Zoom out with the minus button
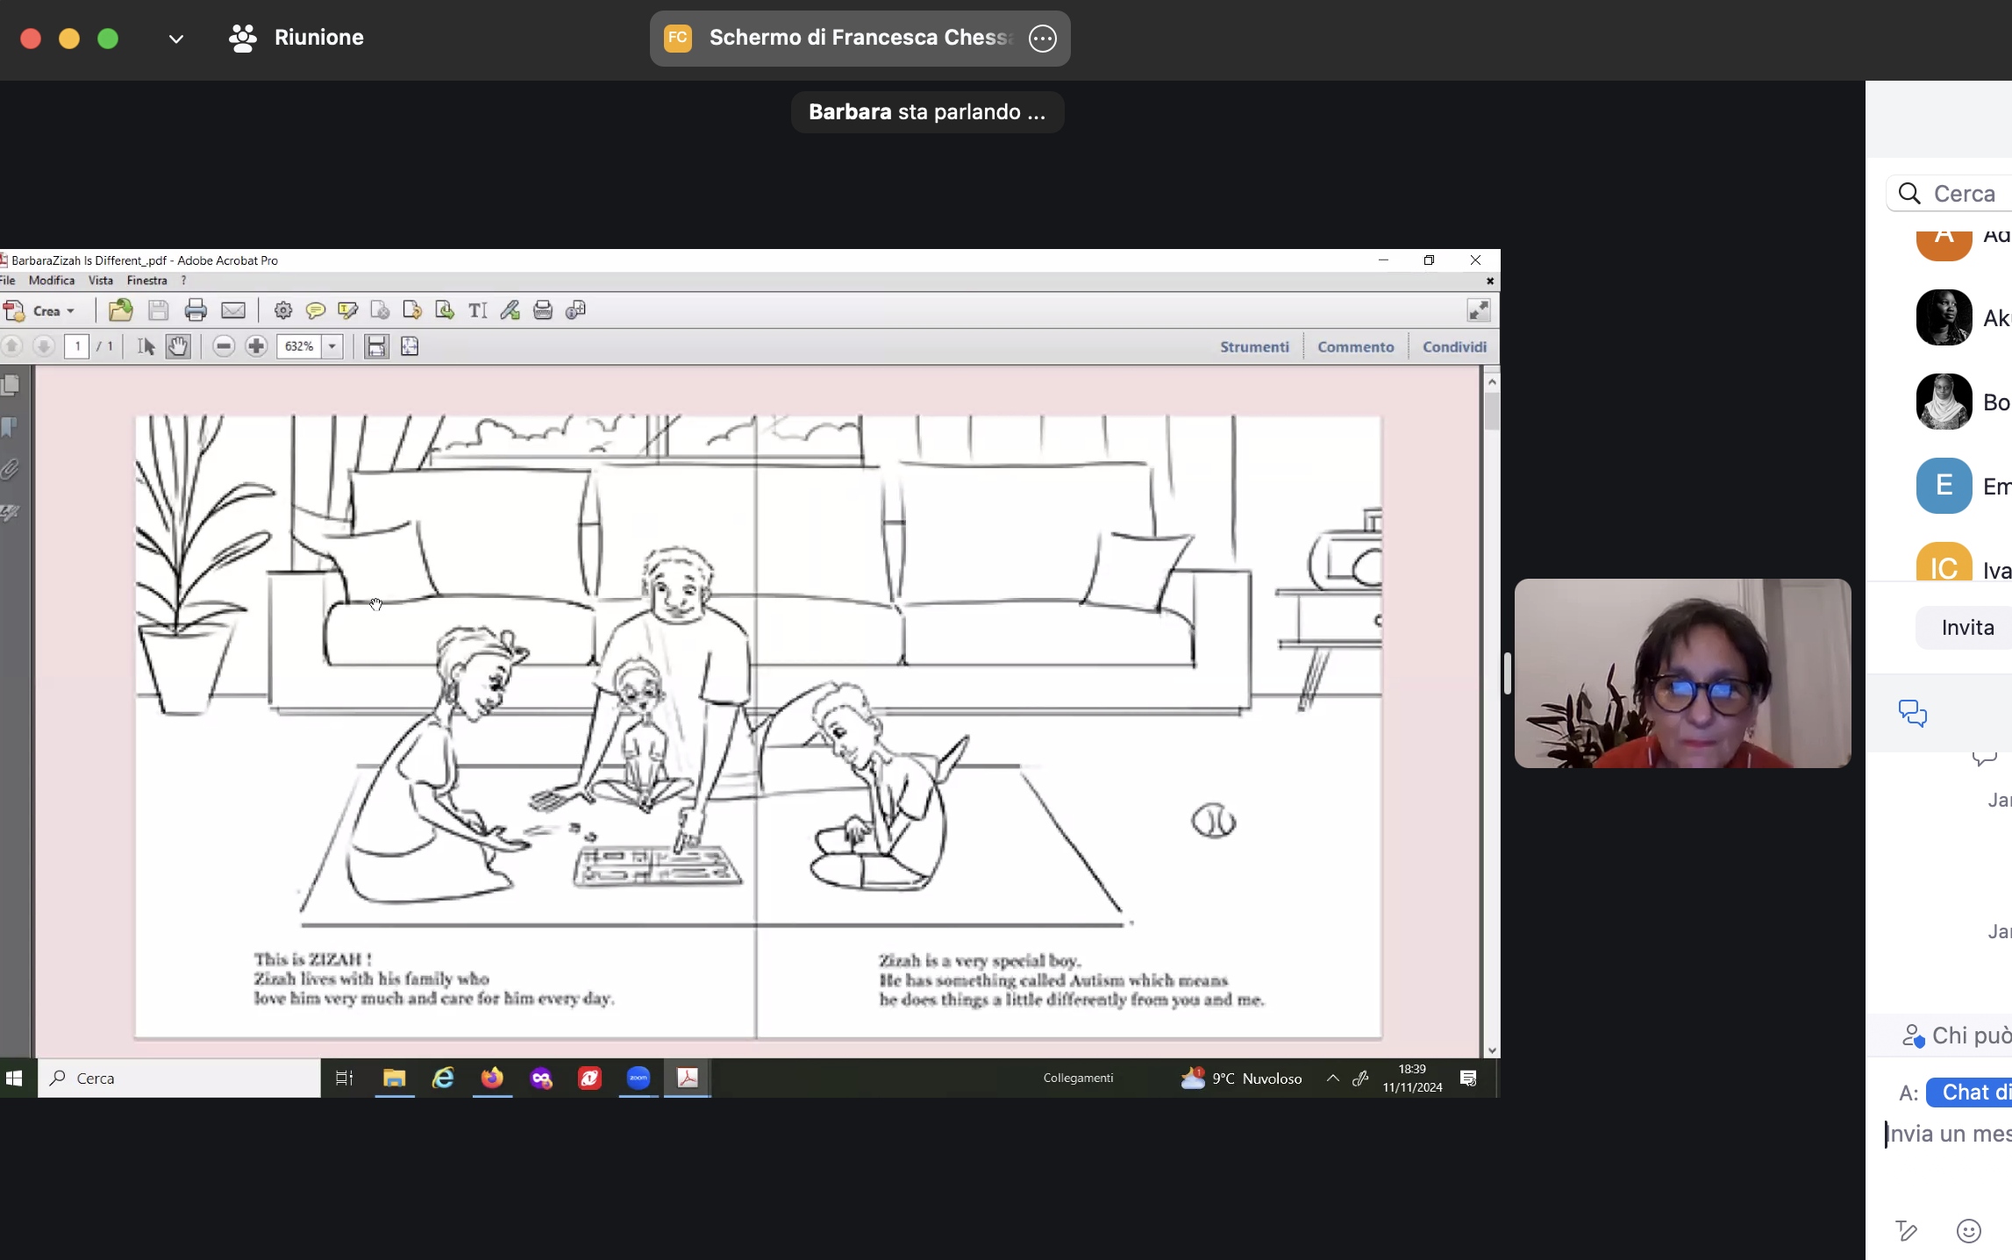The width and height of the screenshot is (2012, 1260). [224, 346]
